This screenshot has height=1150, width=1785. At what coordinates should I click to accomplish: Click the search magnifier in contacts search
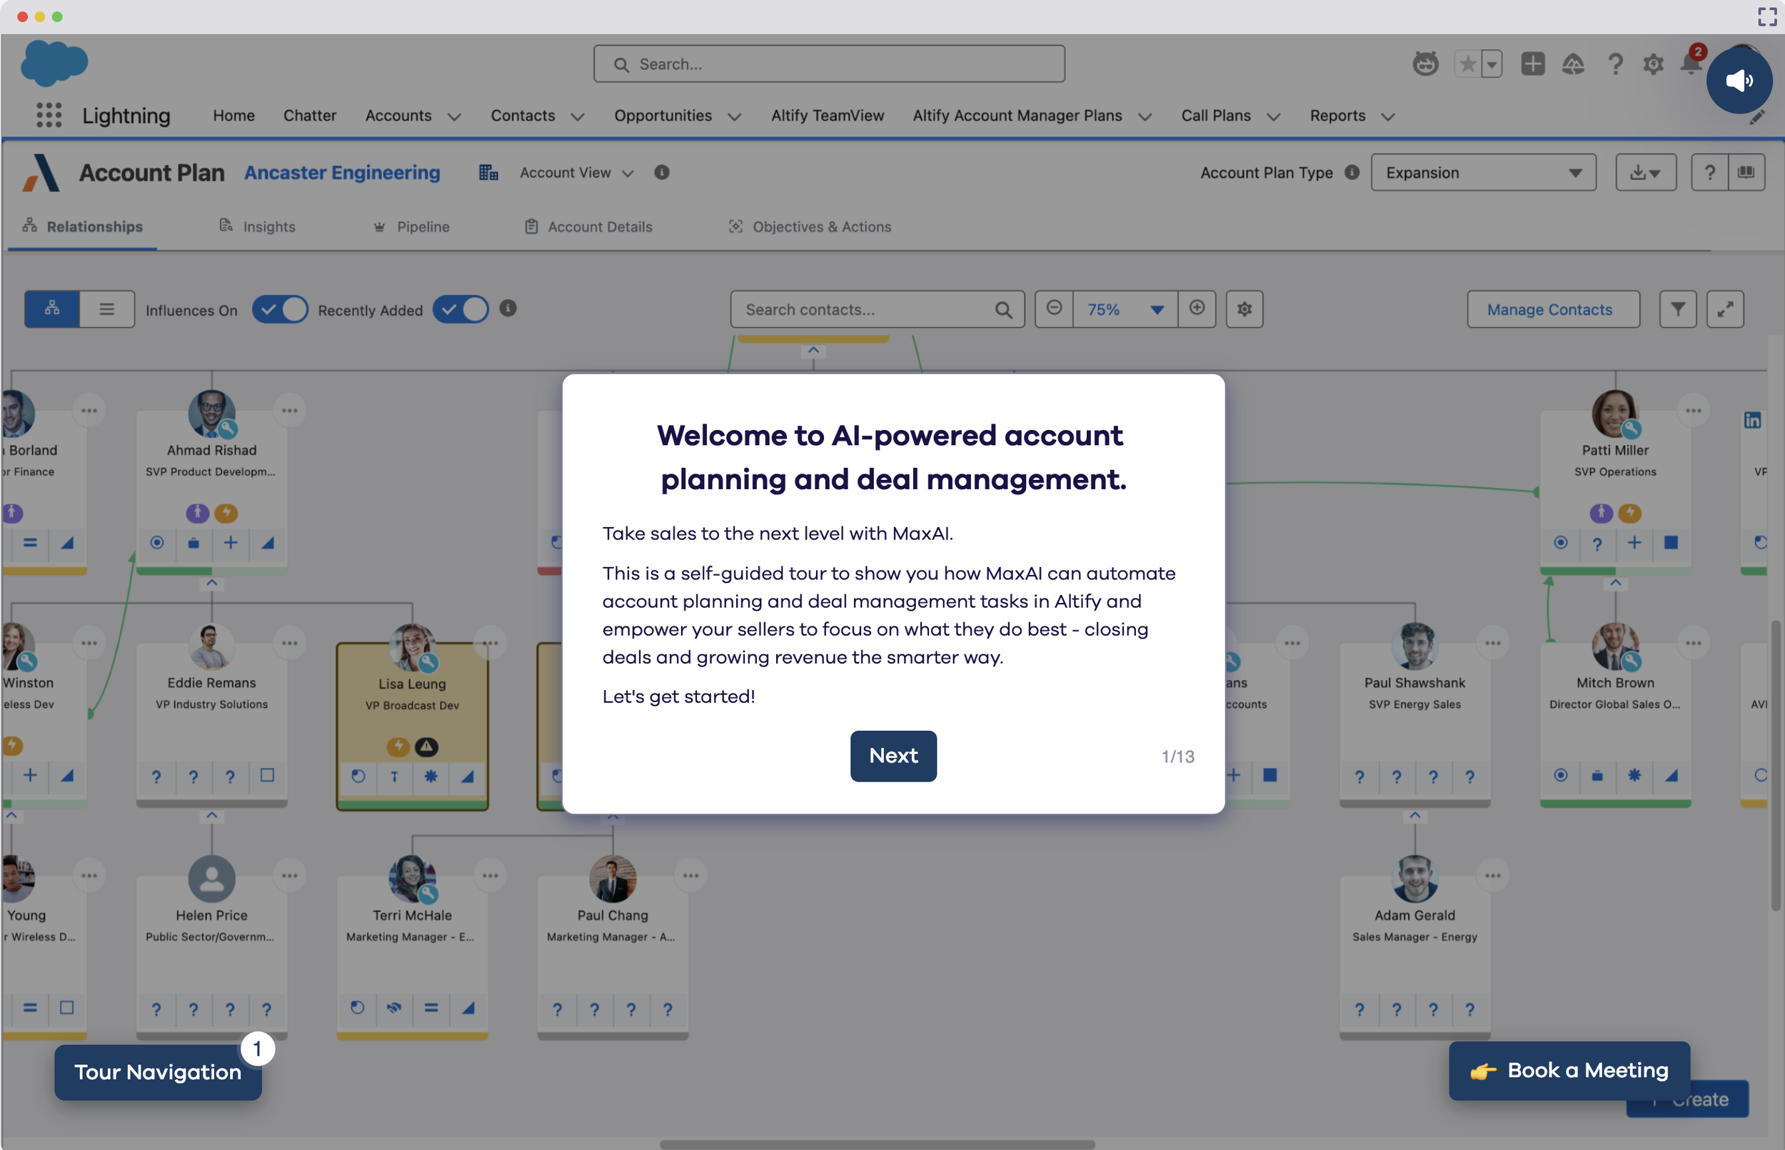tap(1004, 310)
